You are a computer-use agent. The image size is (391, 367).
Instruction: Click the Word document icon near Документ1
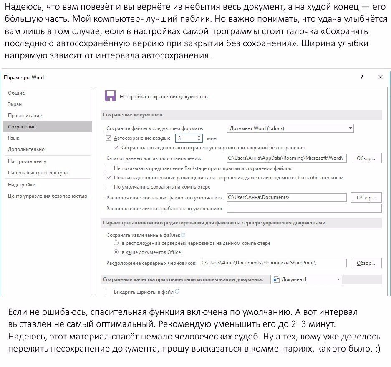pos(276,279)
